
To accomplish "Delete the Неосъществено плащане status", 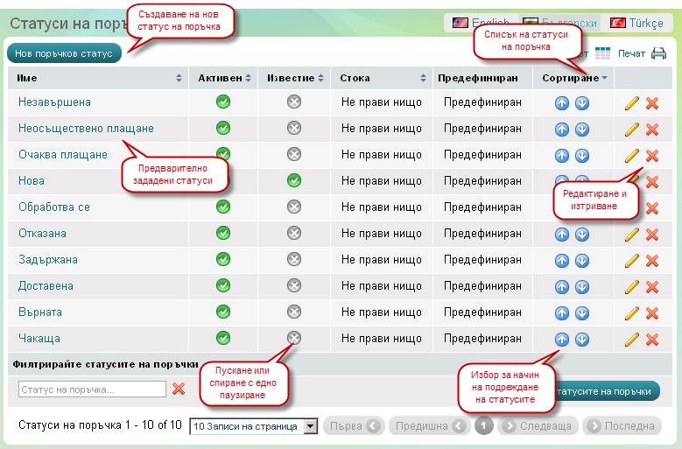I will tap(652, 130).
